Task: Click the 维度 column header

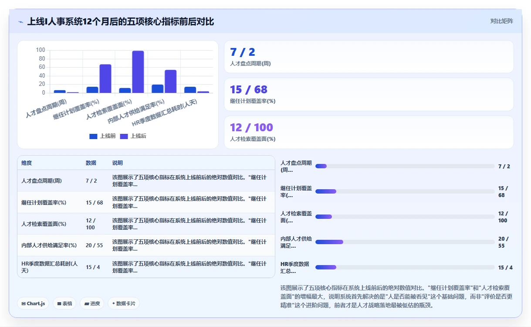Action: click(27, 163)
